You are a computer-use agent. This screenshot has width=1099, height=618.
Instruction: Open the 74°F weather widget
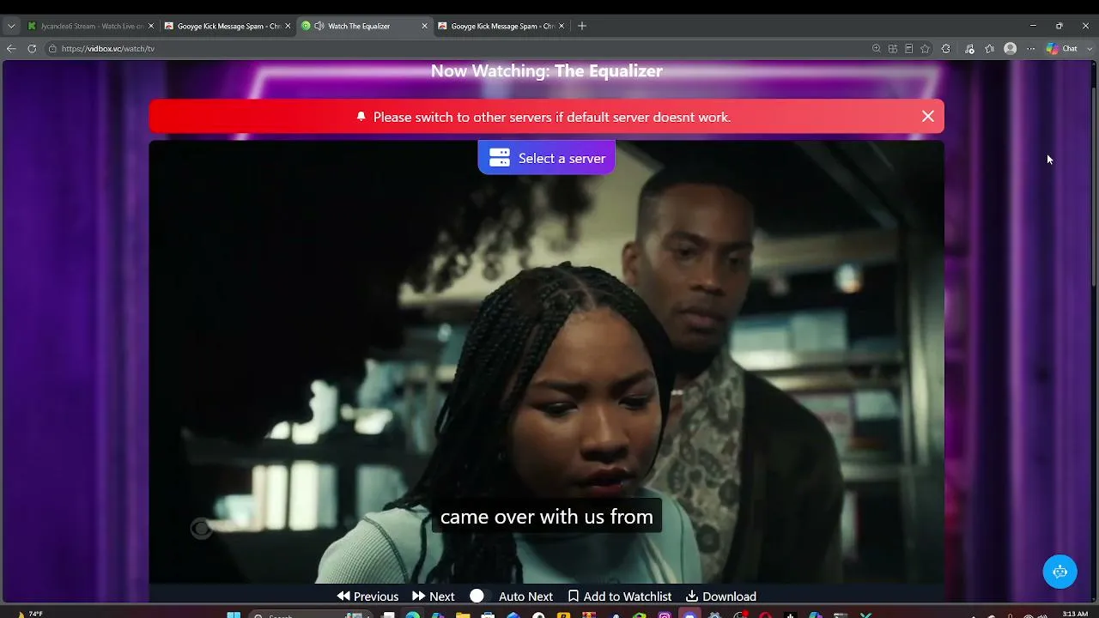click(x=29, y=614)
